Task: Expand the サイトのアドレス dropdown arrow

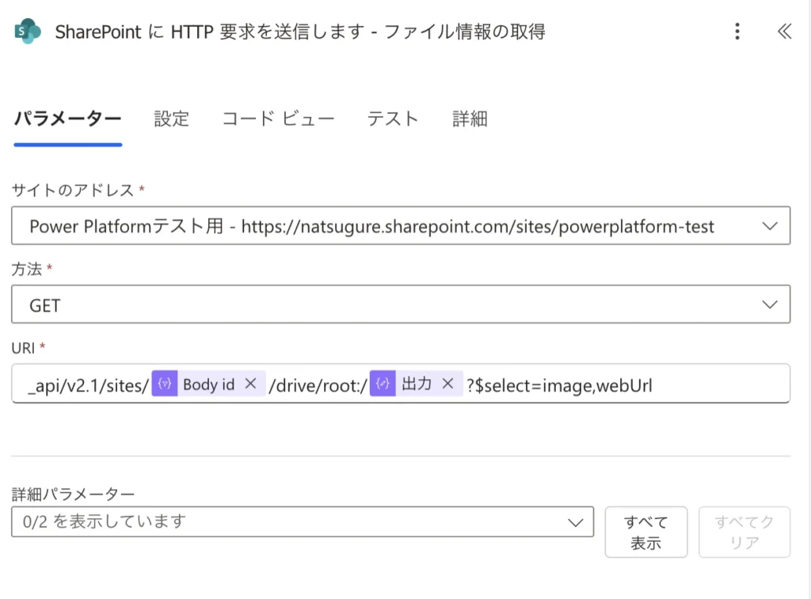Action: click(x=770, y=226)
